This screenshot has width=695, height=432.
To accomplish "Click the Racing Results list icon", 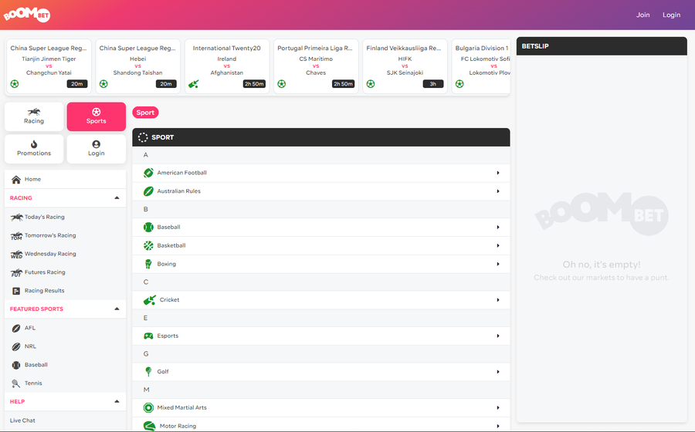I will [16, 291].
